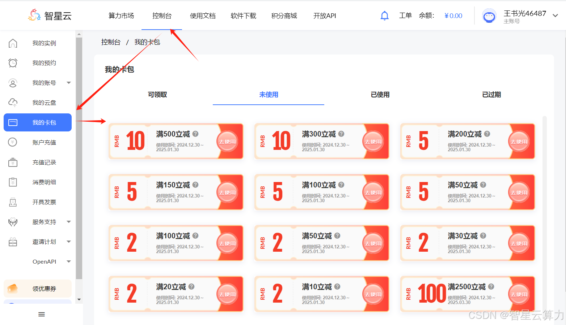Click the 领优惠券 orange coupon icon
The image size is (566, 325).
point(13,289)
